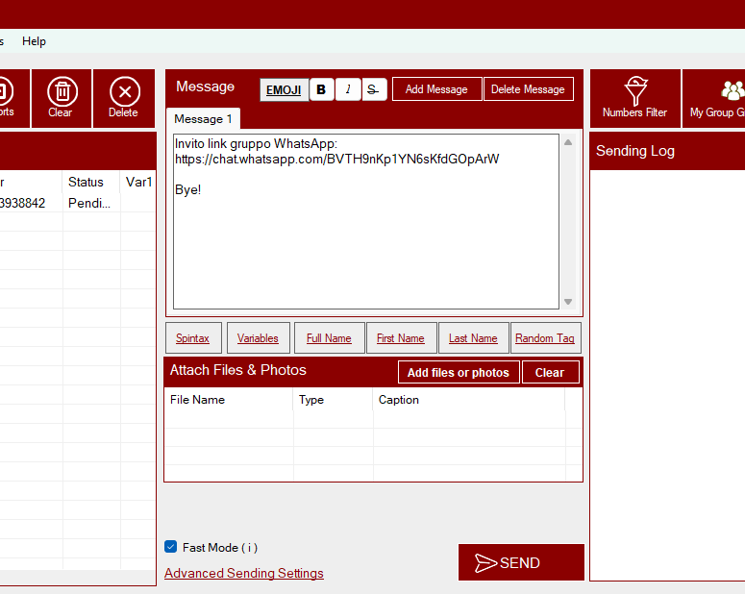
Task: Clear the attached files list
Action: (x=550, y=373)
